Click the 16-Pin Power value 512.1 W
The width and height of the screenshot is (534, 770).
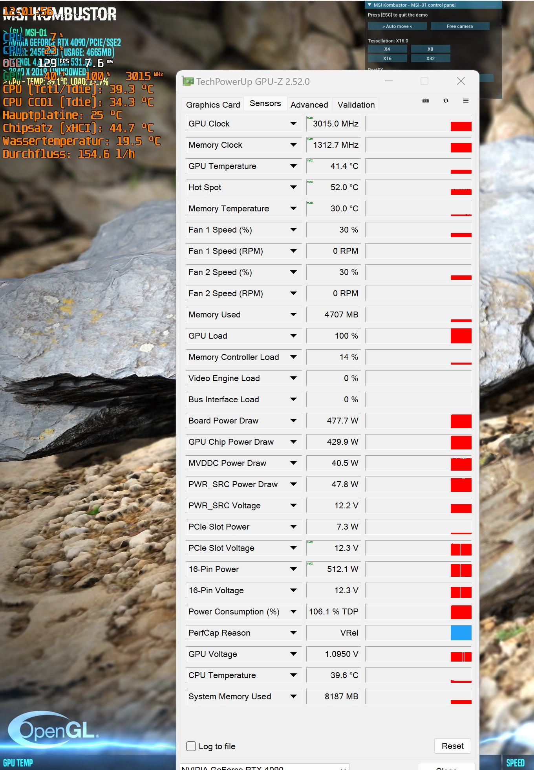pyautogui.click(x=333, y=569)
